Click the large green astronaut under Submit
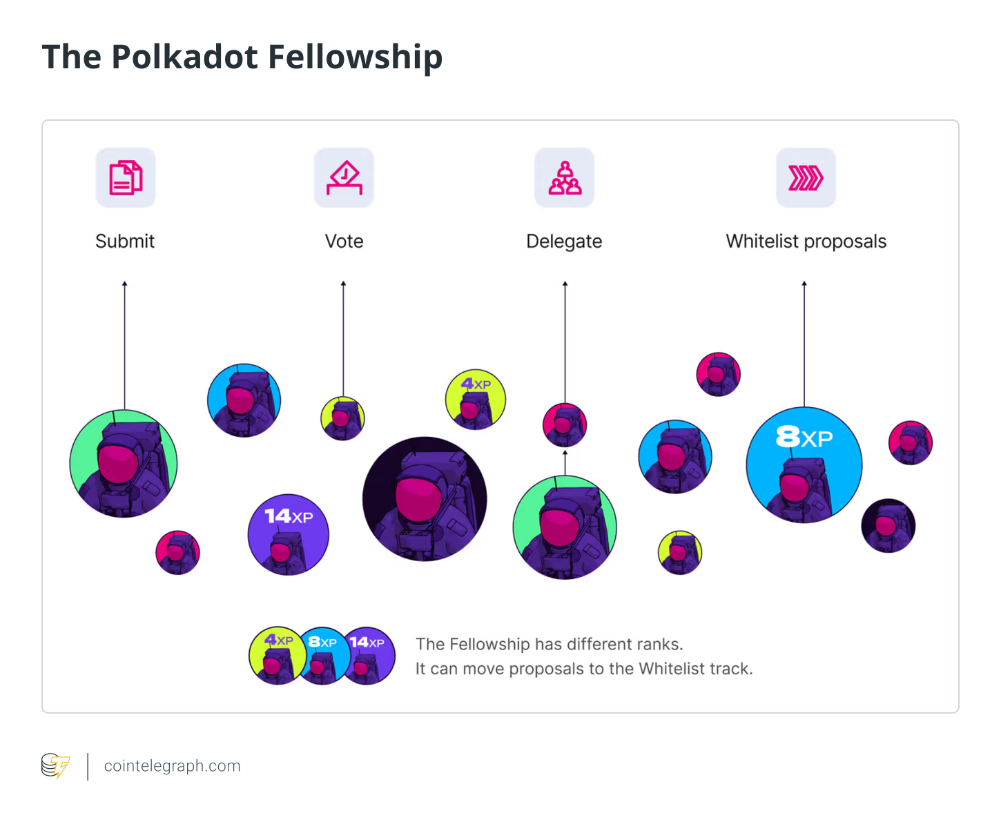1001x822 pixels. (124, 464)
